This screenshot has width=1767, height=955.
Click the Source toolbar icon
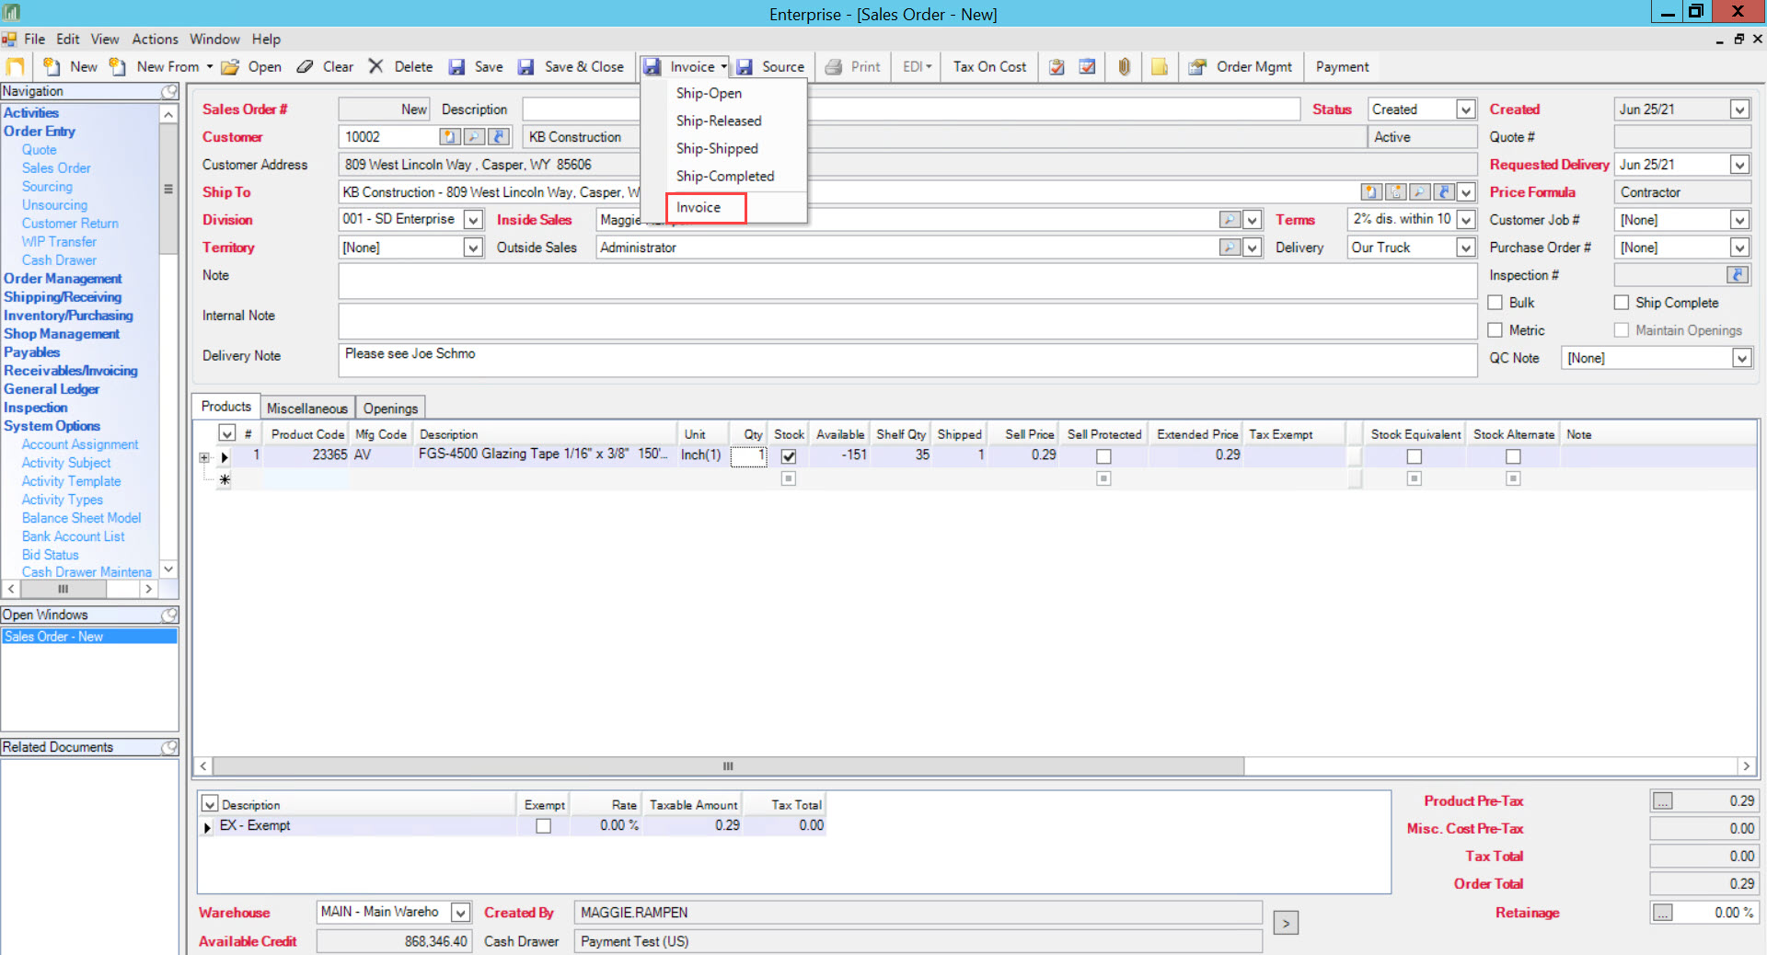(745, 67)
